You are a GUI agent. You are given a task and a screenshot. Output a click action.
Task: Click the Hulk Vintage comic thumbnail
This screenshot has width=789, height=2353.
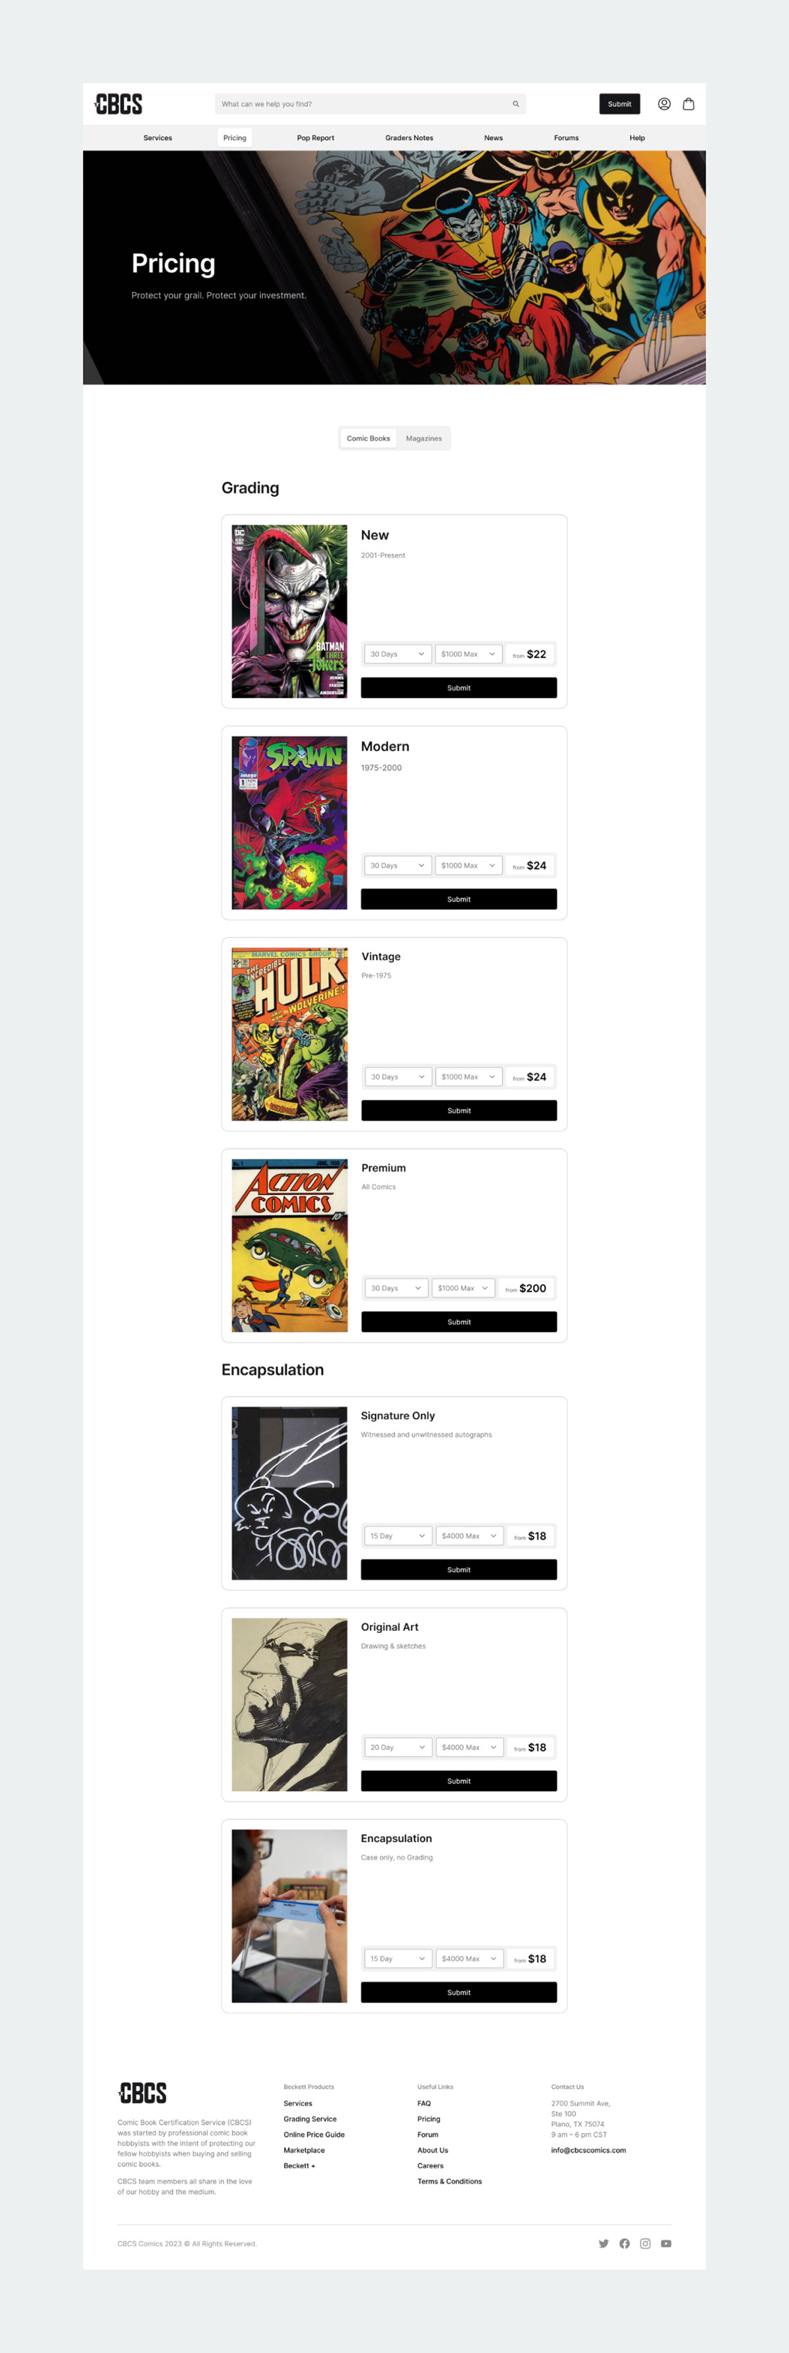[289, 1034]
